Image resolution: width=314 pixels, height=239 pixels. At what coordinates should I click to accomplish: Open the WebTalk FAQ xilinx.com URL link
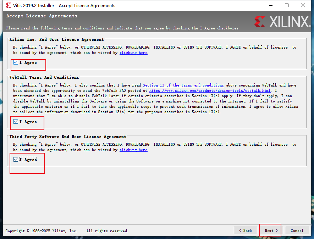pyautogui.click(x=210, y=90)
